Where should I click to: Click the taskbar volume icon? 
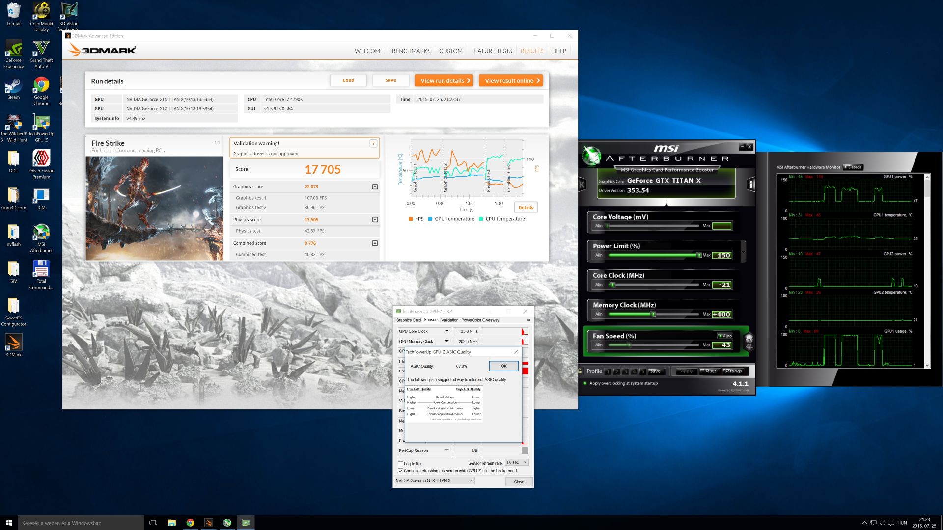pyautogui.click(x=882, y=523)
